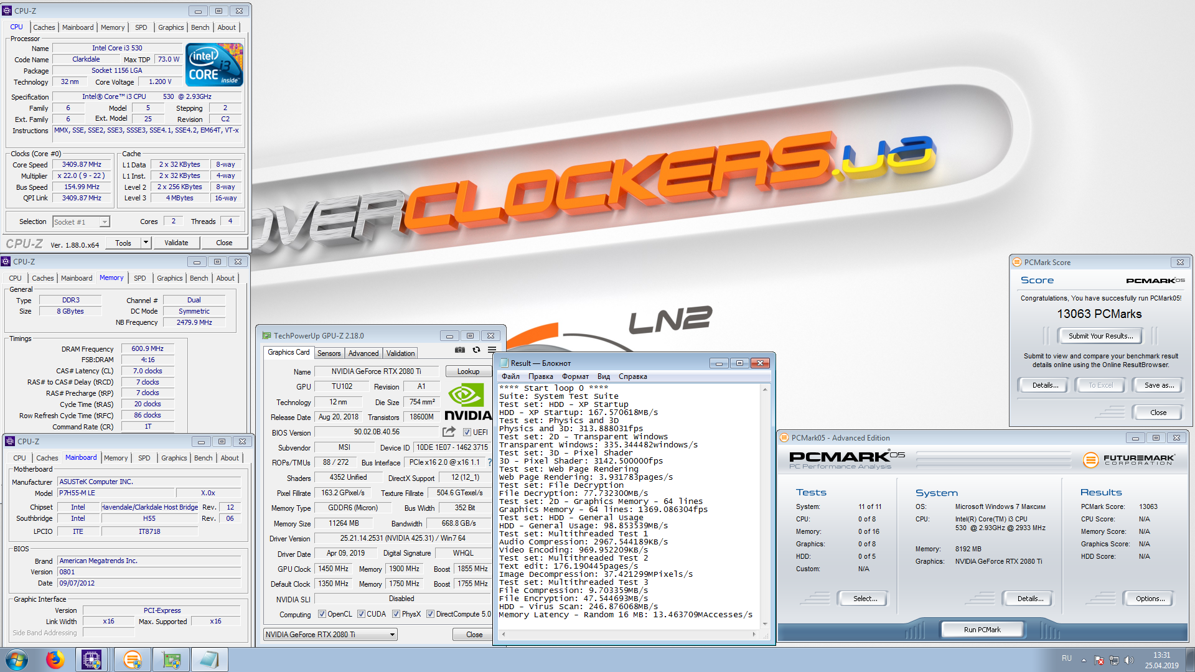Open the Правка menu in Notepad
The width and height of the screenshot is (1195, 672).
point(540,376)
